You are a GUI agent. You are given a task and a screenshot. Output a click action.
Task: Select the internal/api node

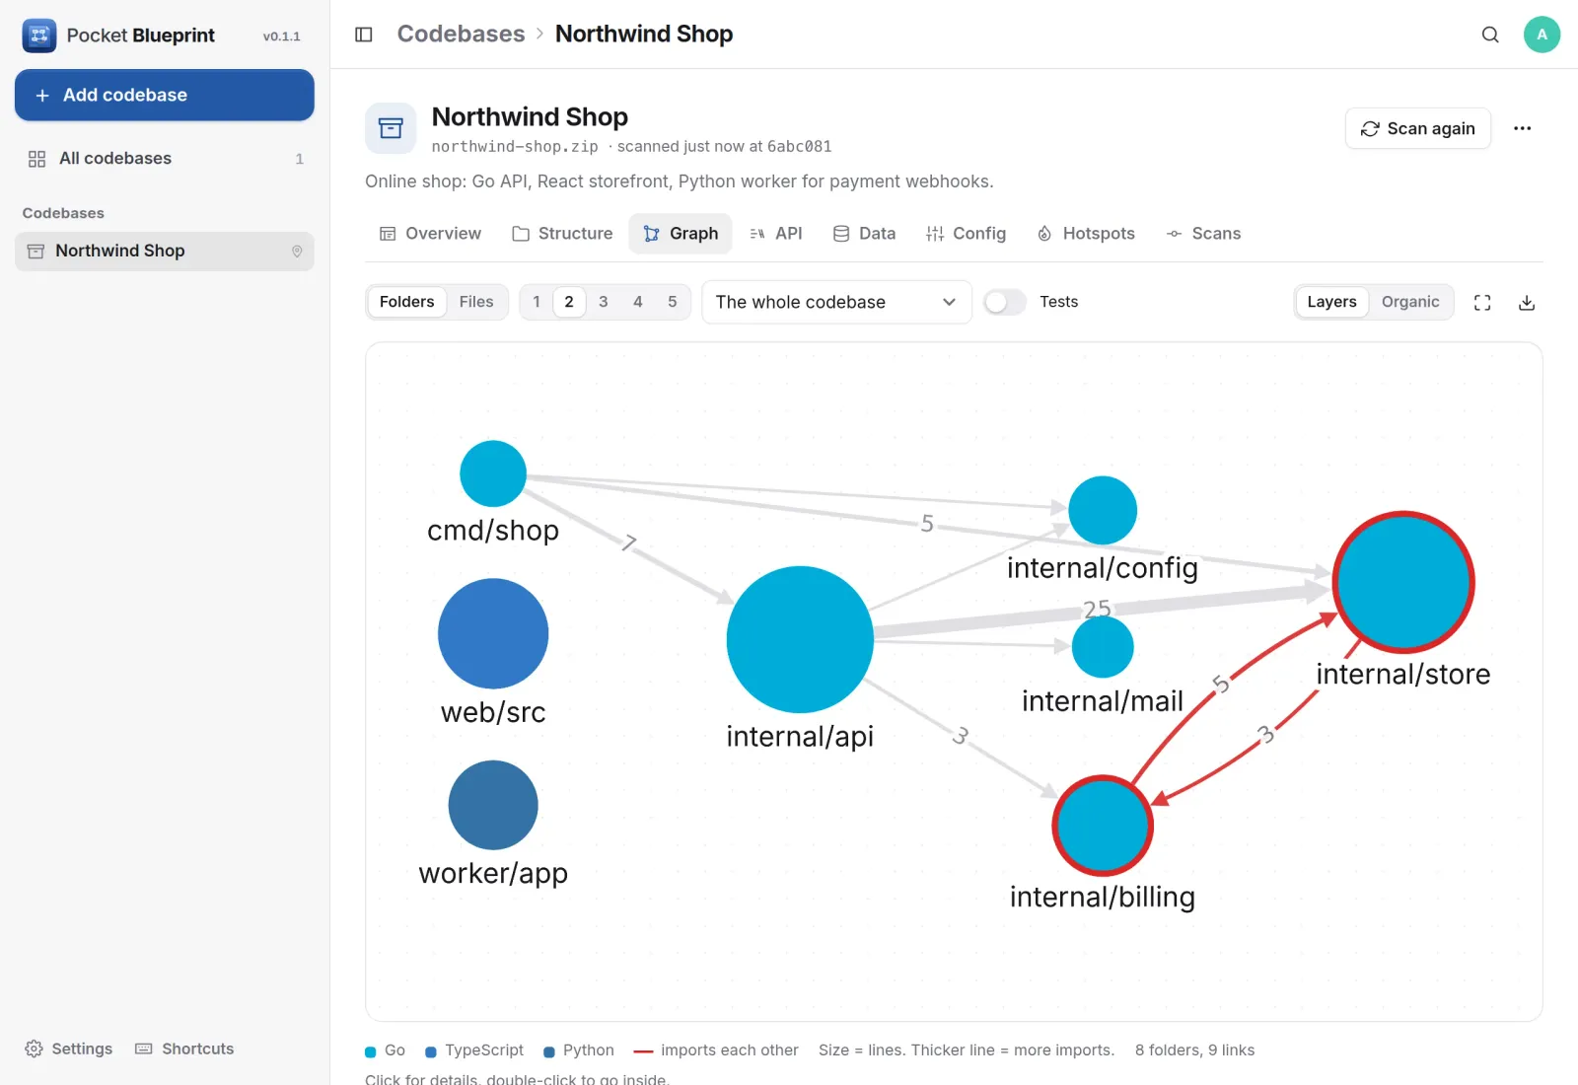click(800, 639)
